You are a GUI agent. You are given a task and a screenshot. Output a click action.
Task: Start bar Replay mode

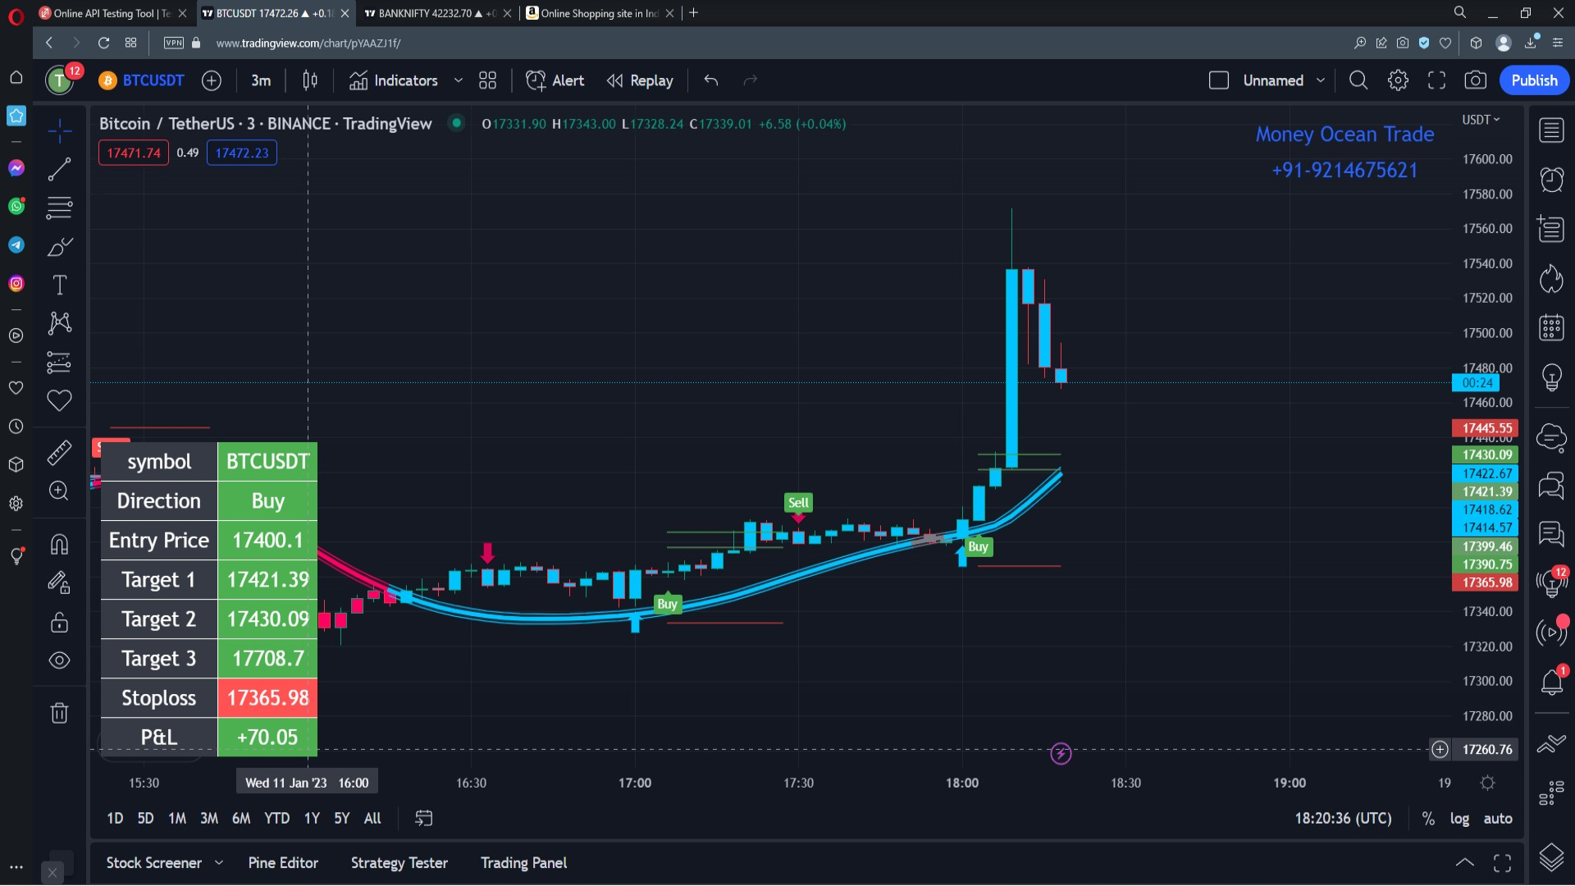(640, 80)
